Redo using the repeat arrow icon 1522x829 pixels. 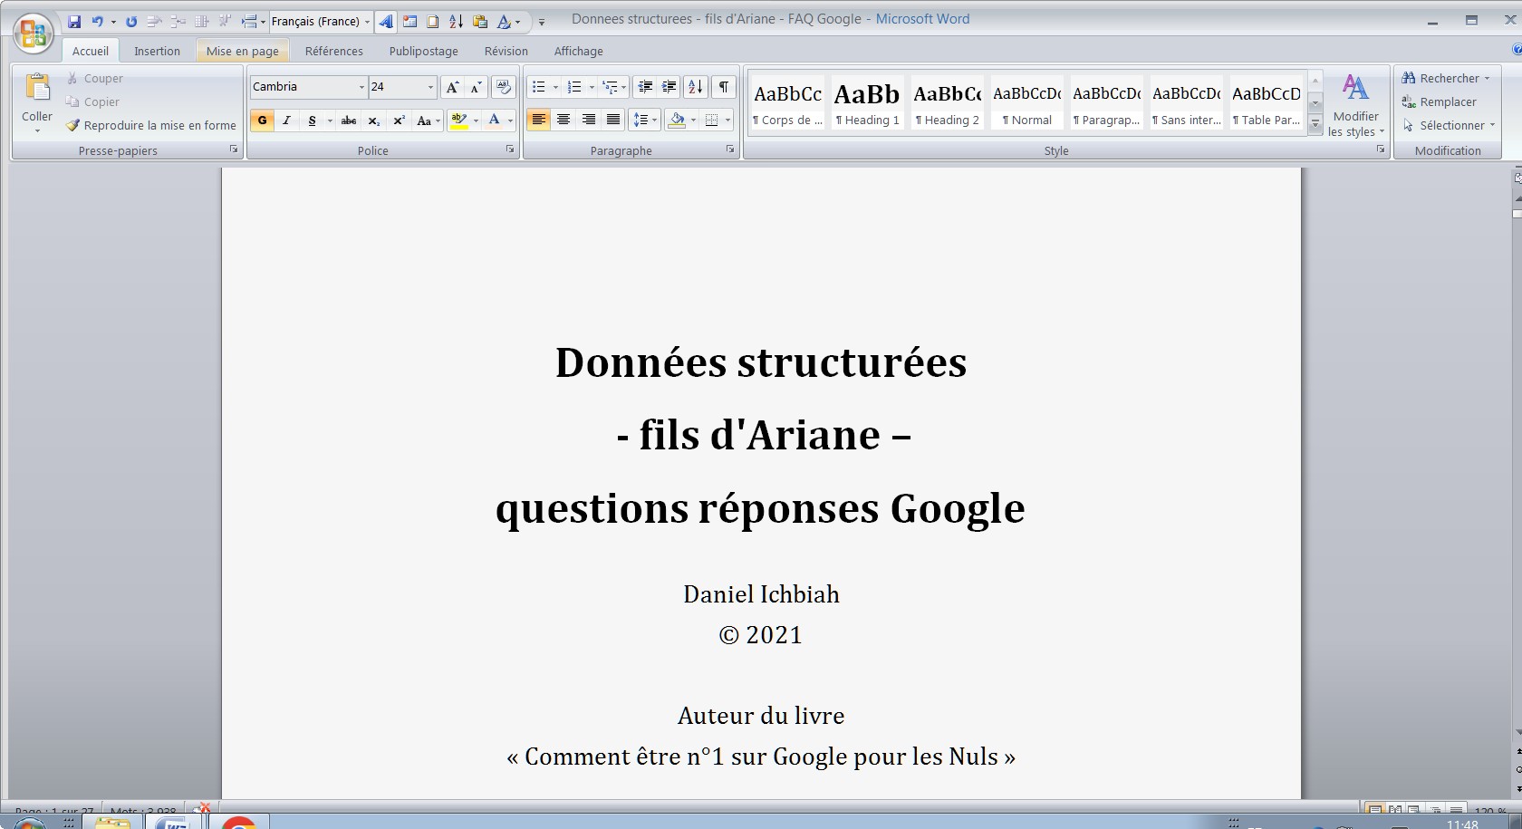(131, 21)
